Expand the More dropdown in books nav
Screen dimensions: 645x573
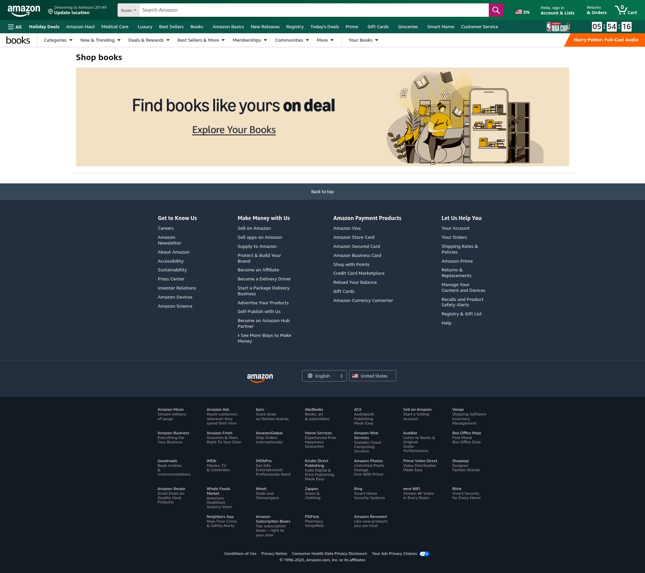[325, 40]
